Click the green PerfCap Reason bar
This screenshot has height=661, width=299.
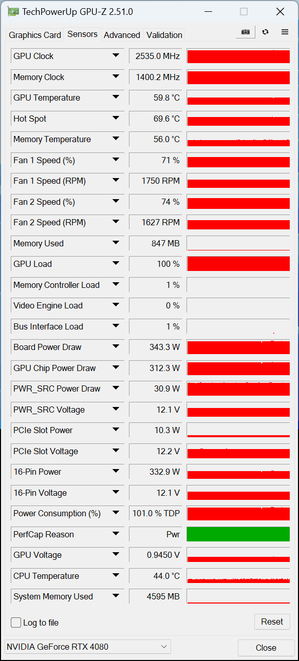pyautogui.click(x=238, y=534)
